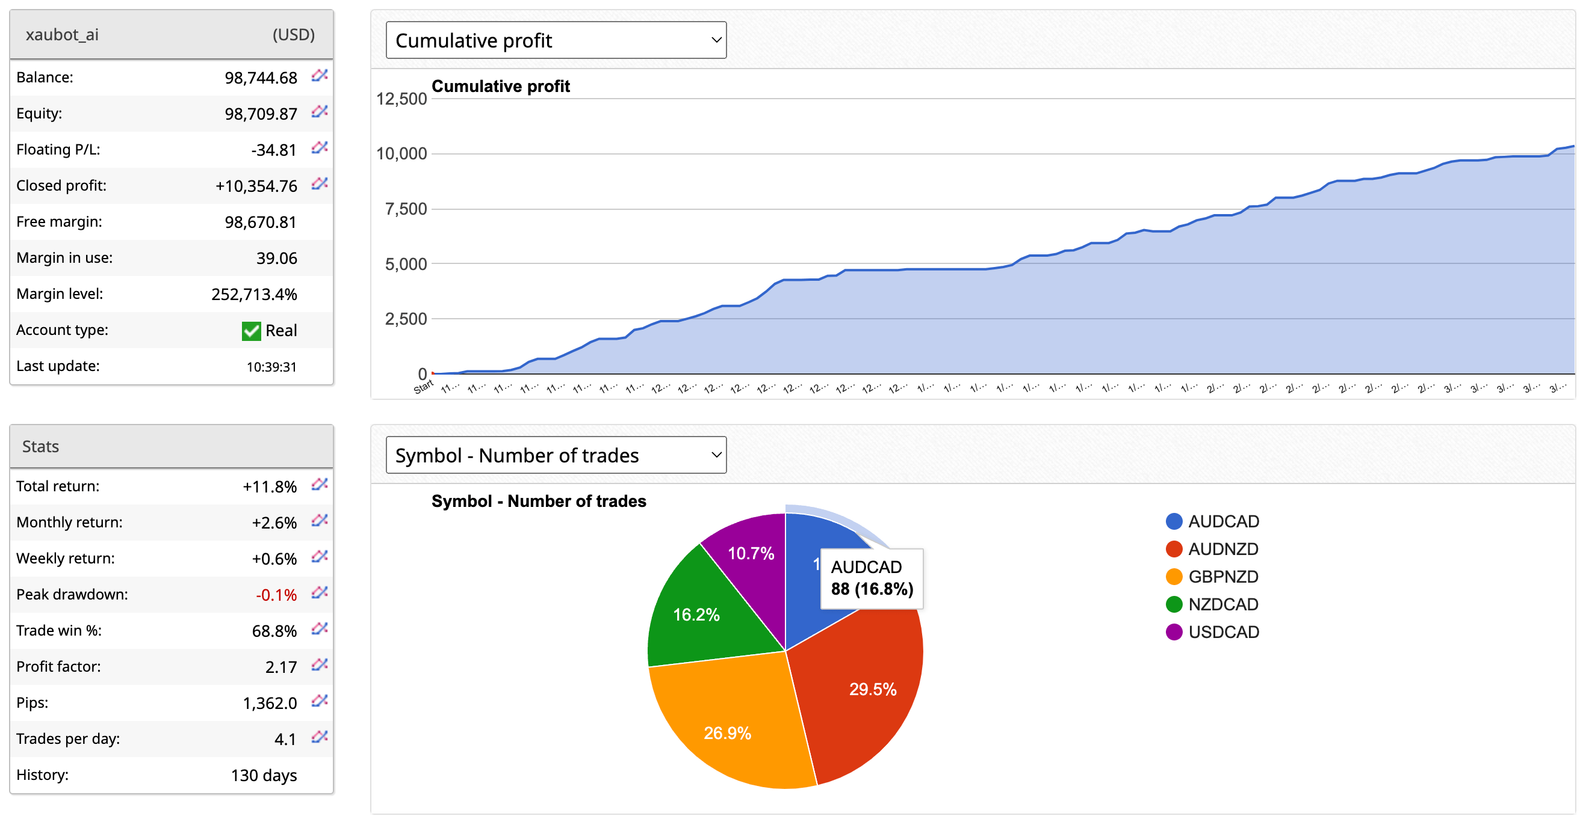Expand the Symbol - Number of trades dropdown
This screenshot has height=819, width=1583.
(556, 456)
